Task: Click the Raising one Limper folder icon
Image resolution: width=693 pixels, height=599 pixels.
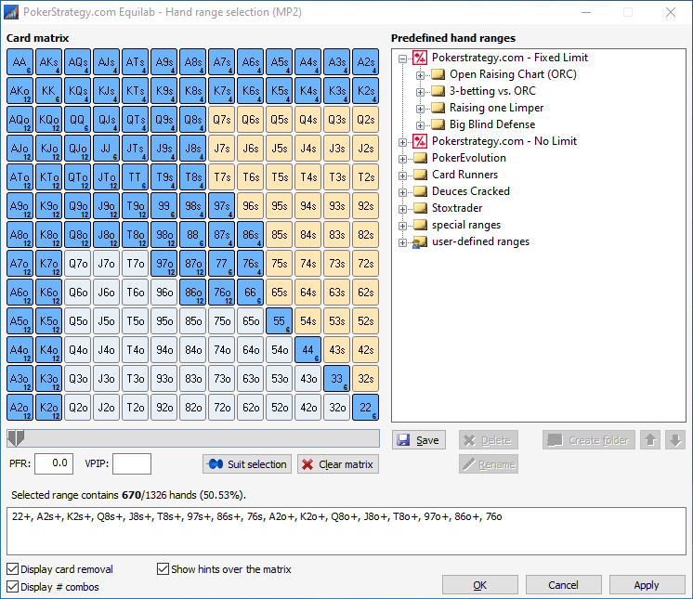Action: coord(438,108)
